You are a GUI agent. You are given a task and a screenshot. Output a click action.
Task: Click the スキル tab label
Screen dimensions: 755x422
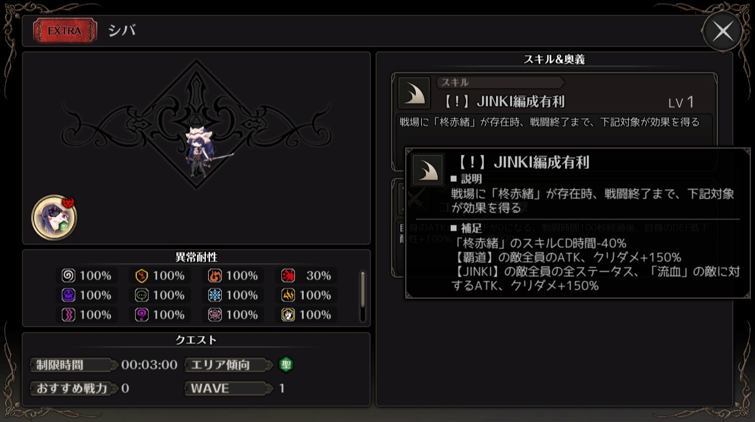455,82
